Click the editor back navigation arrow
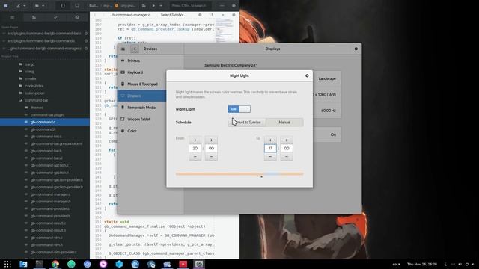Image resolution: width=479 pixels, height=269 pixels. coord(95,15)
